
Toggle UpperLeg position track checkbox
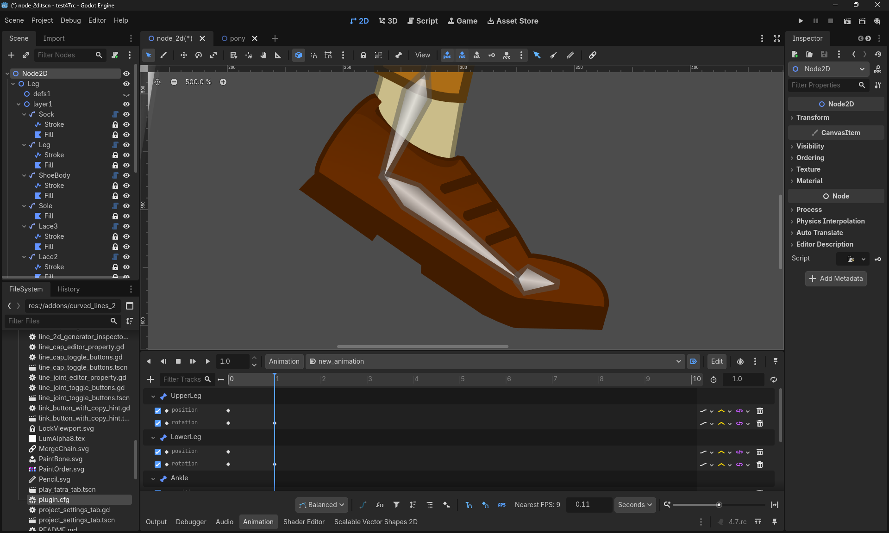point(158,411)
